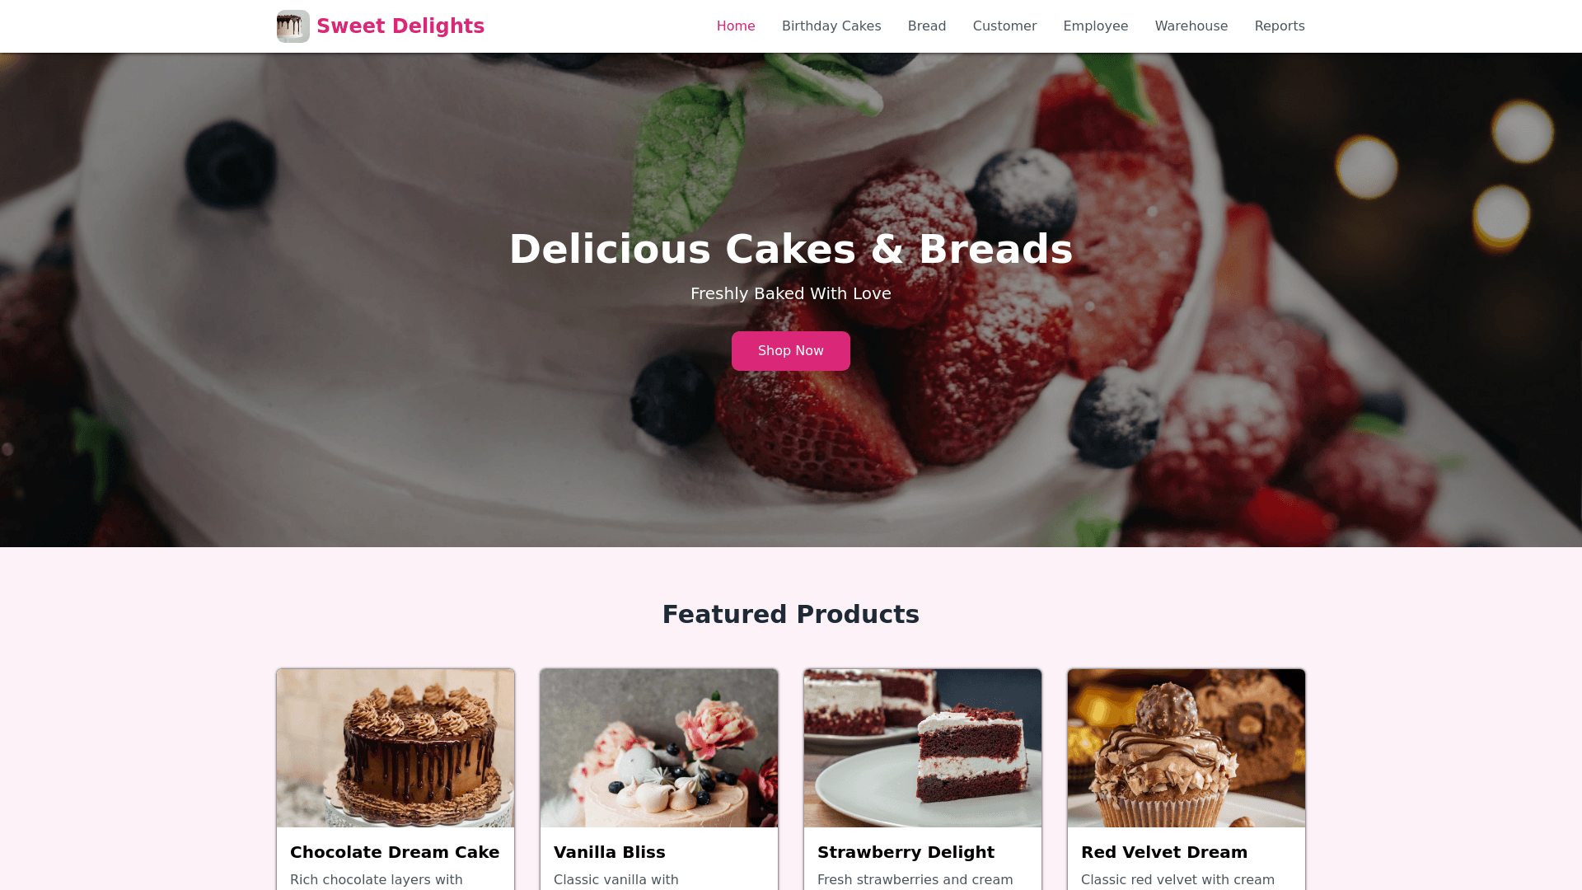Select the Red Velvet Dream cupcake image
This screenshot has height=890, width=1582.
click(1186, 748)
